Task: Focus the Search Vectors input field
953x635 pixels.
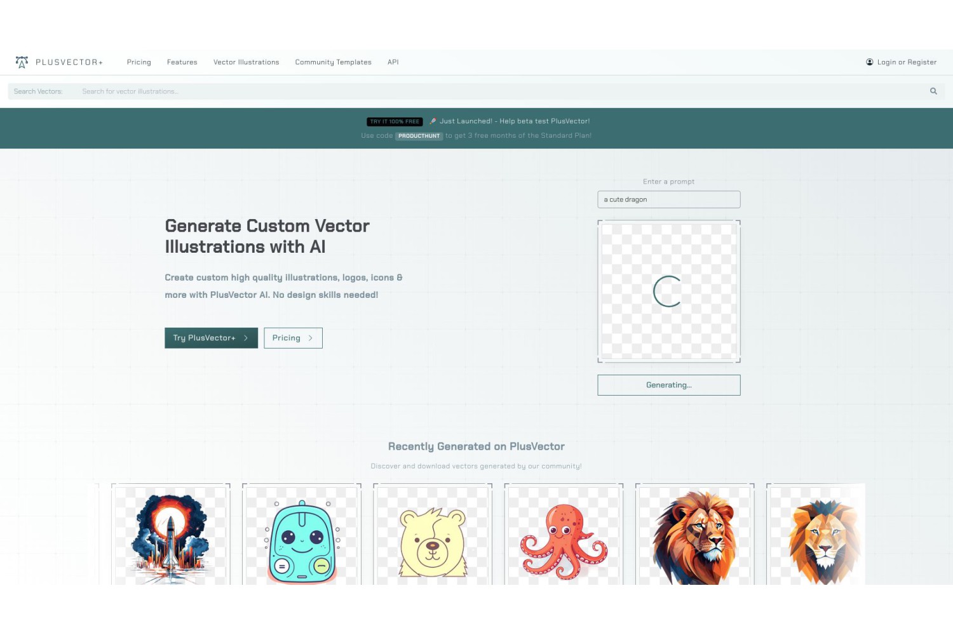Action: point(502,91)
